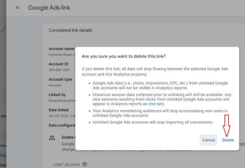Click the bullet about remarketing audiences
Image resolution: width=245 pixels, height=168 pixels.
160,113
